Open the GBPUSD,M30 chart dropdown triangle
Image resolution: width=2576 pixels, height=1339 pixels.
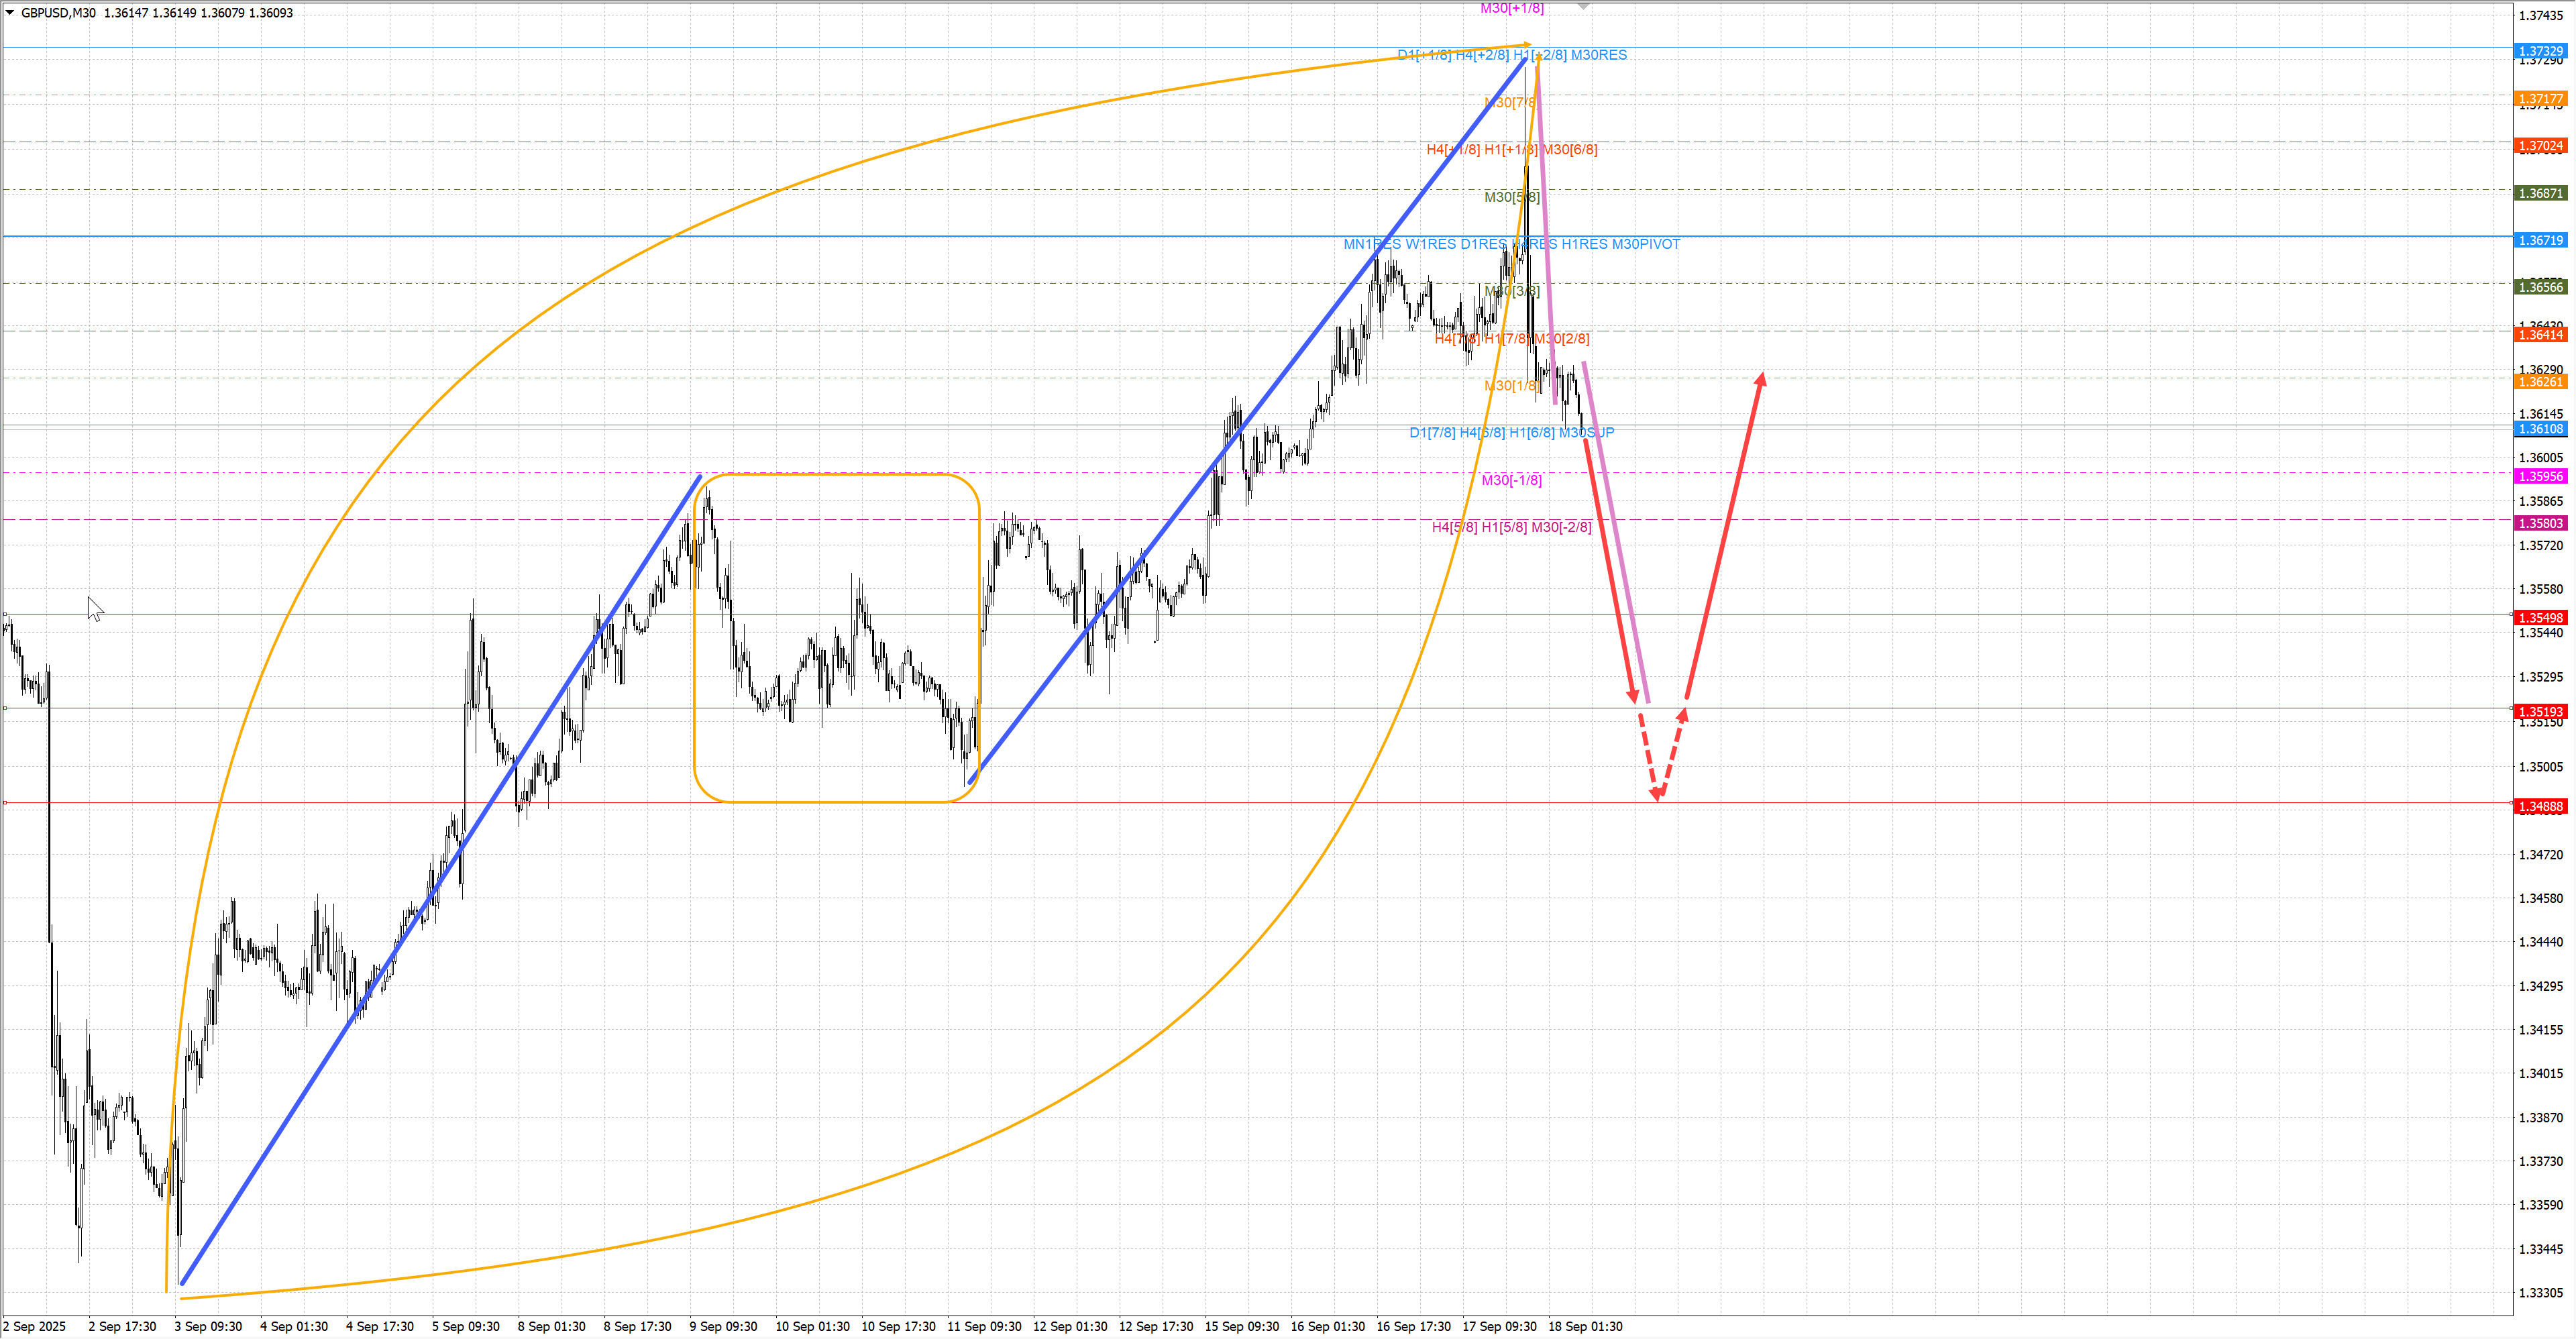10,13
